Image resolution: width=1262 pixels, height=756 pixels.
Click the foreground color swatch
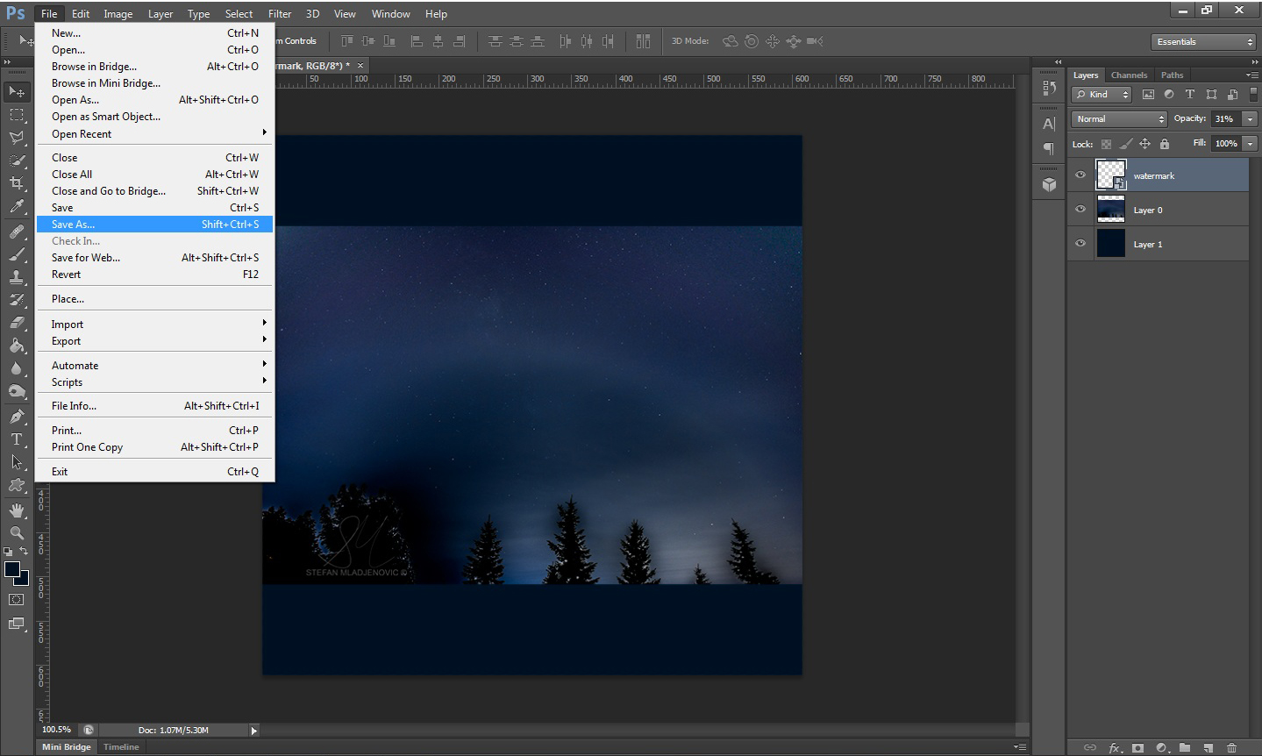(12, 570)
